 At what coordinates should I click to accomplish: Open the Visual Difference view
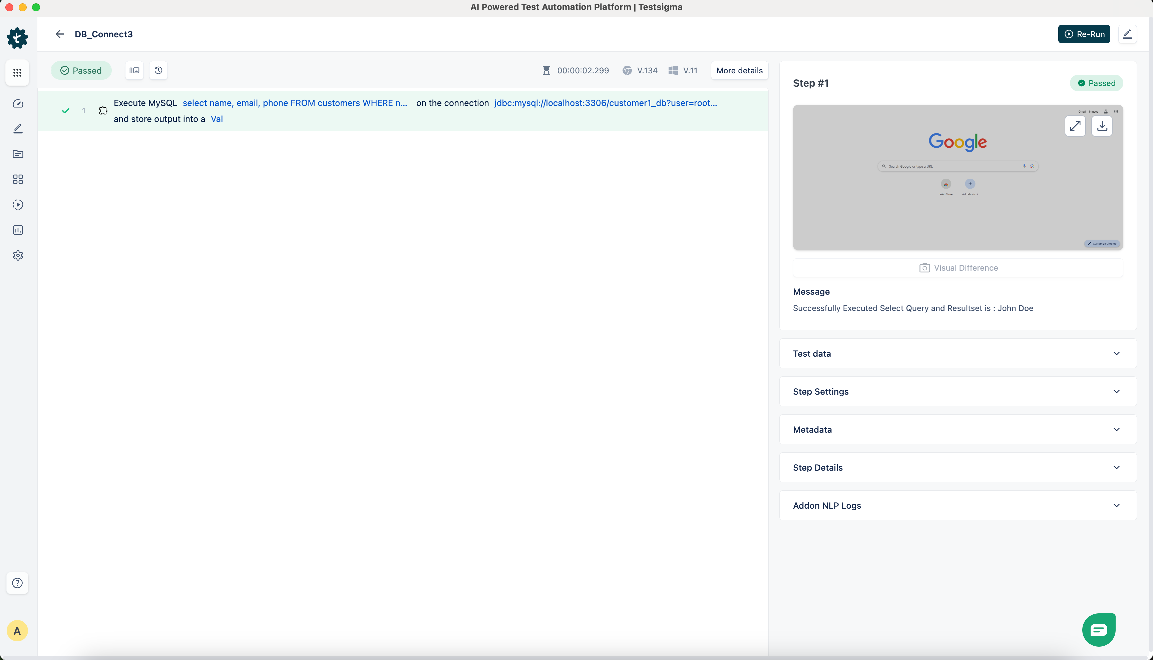click(958, 267)
